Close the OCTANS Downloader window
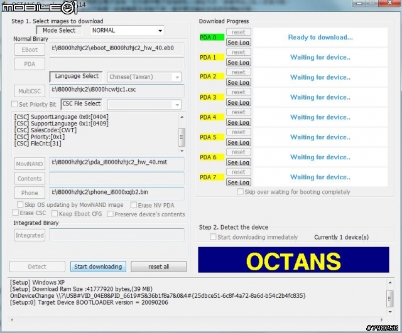The width and height of the screenshot is (402, 333). click(389, 3)
